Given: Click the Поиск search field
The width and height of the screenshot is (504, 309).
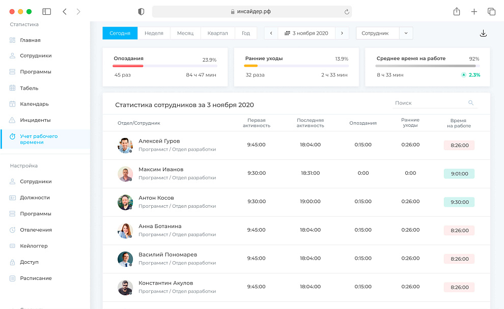Looking at the screenshot, I should point(430,103).
